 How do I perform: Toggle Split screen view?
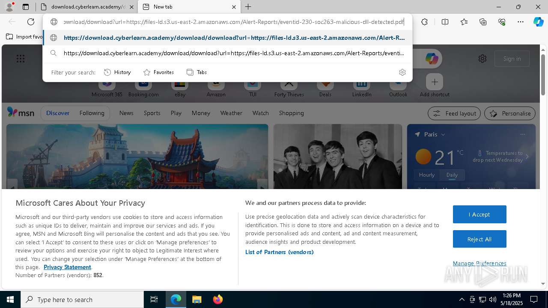pyautogui.click(x=445, y=22)
